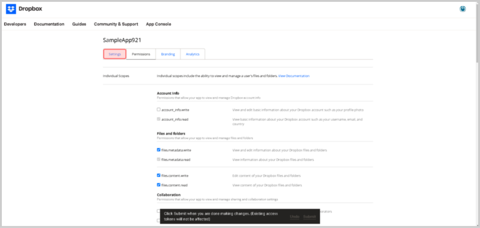Open the user avatar icon at top right
The width and height of the screenshot is (480, 228).
coord(462,9)
